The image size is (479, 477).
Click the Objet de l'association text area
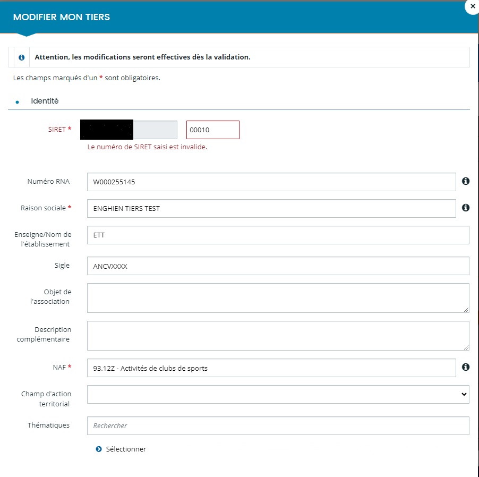pyautogui.click(x=278, y=298)
